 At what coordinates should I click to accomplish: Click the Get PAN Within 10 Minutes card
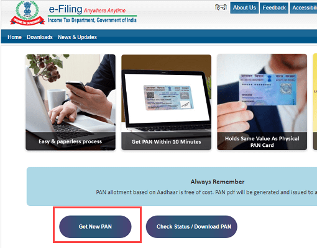tap(166, 102)
